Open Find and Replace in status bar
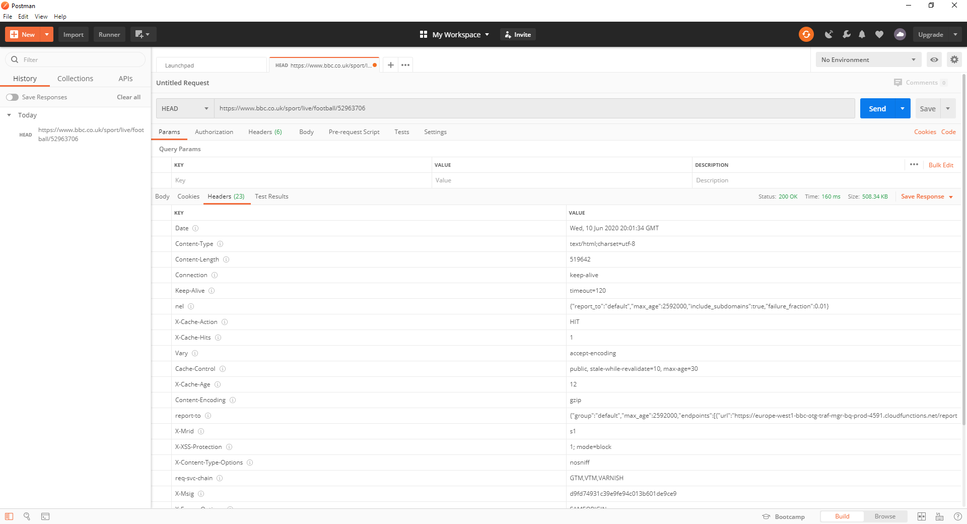967x524 pixels. tap(27, 516)
